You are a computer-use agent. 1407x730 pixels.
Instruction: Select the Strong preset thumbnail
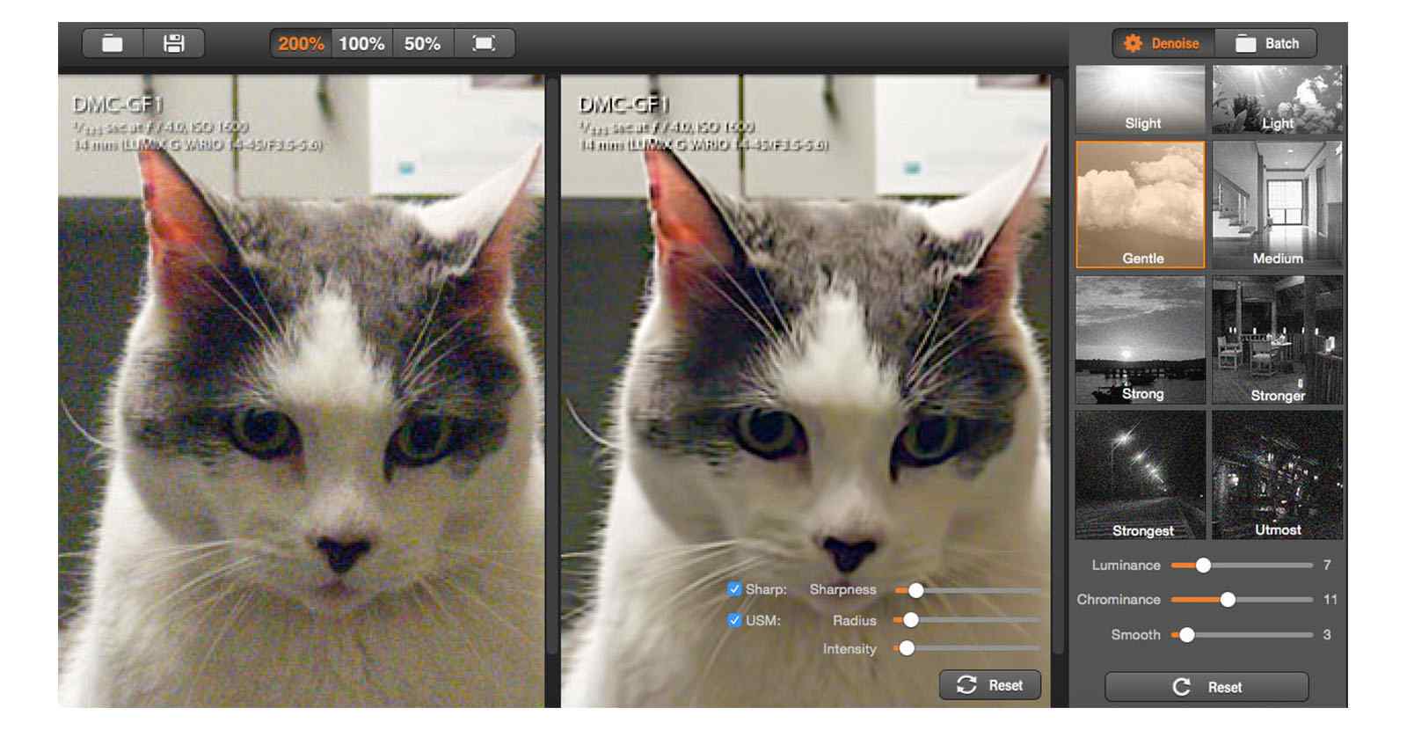[x=1141, y=340]
